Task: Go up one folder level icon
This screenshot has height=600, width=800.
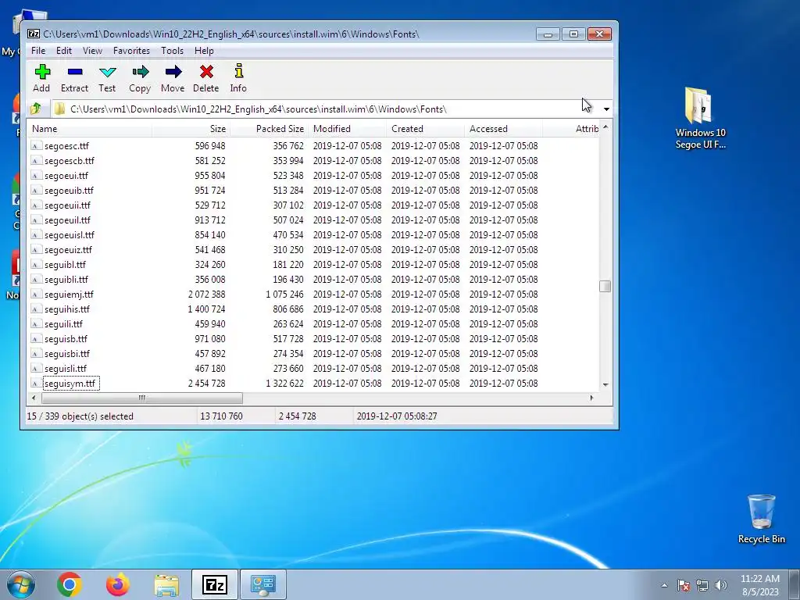Action: 36,109
